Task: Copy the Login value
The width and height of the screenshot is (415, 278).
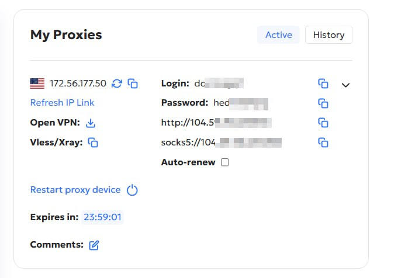Action: pos(323,84)
